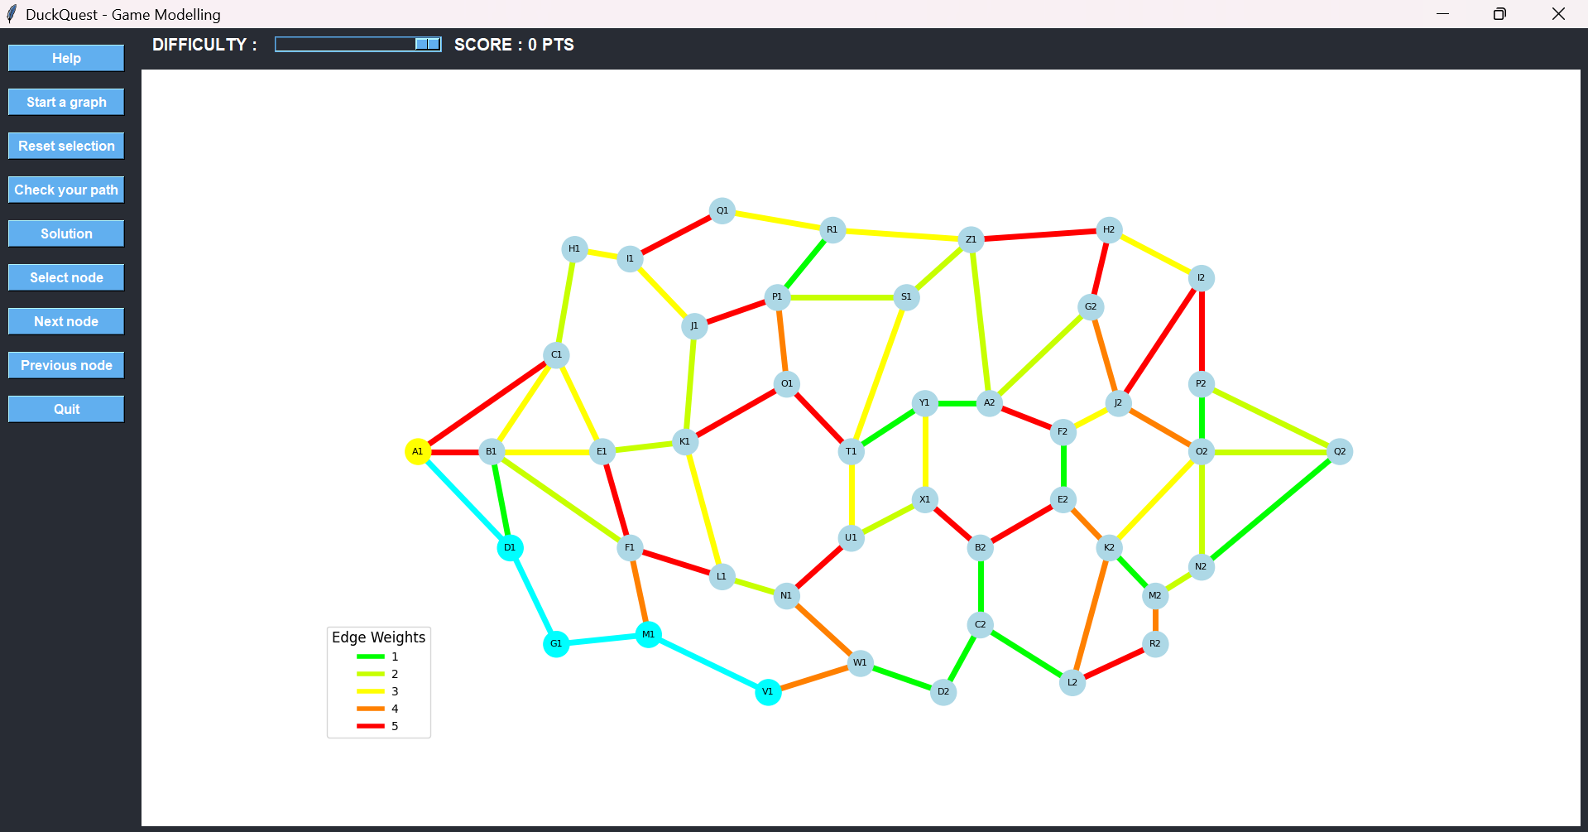This screenshot has width=1588, height=832.
Task: Click the green weight 1 legend swatch
Action: (x=371, y=656)
